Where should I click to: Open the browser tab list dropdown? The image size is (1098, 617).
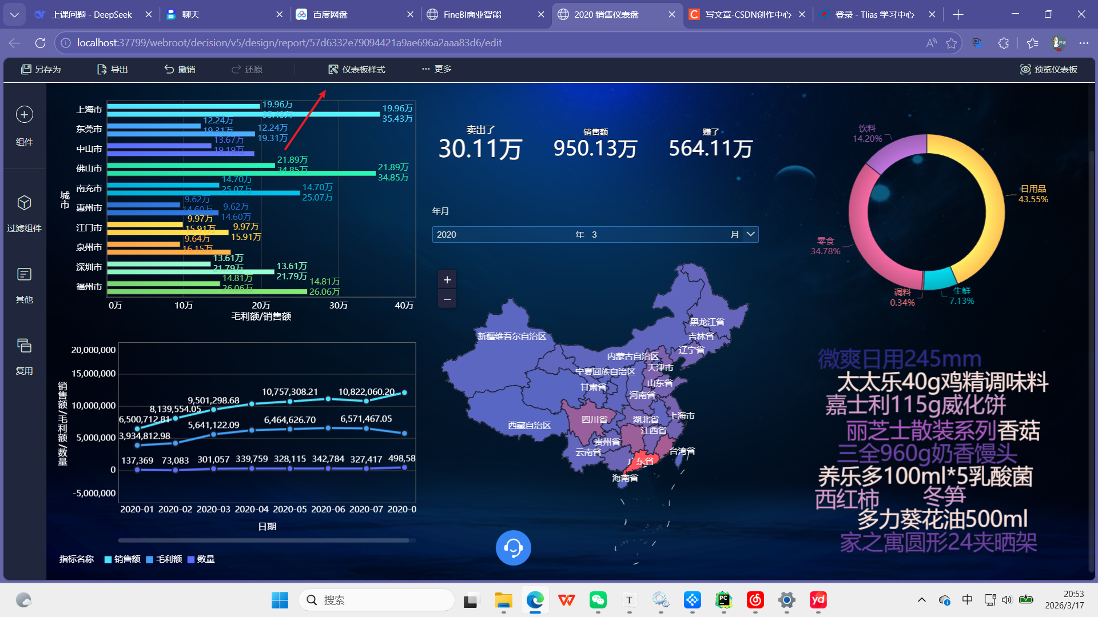(14, 14)
